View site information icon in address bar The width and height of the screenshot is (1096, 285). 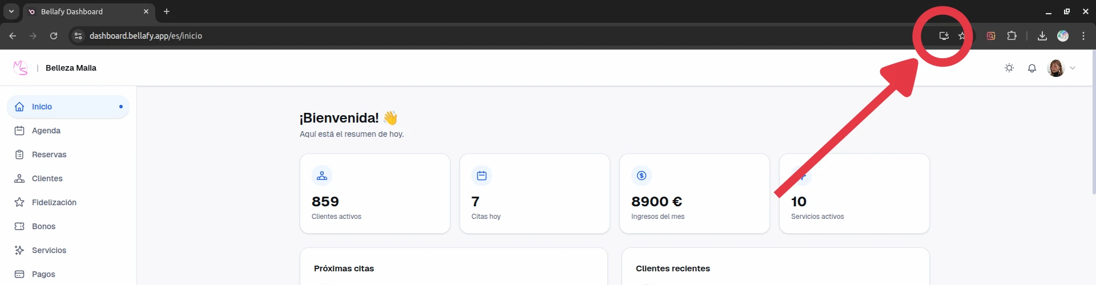click(x=78, y=36)
